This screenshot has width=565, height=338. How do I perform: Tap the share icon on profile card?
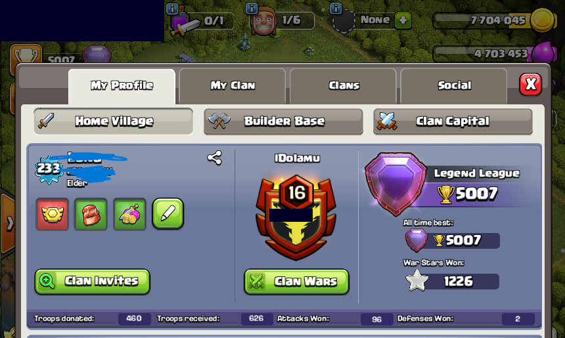click(x=214, y=158)
